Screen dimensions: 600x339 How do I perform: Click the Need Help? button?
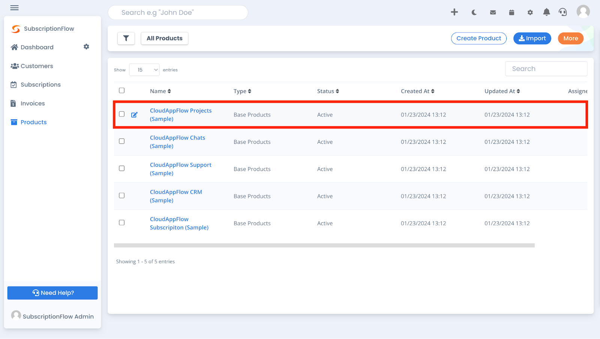coord(52,293)
